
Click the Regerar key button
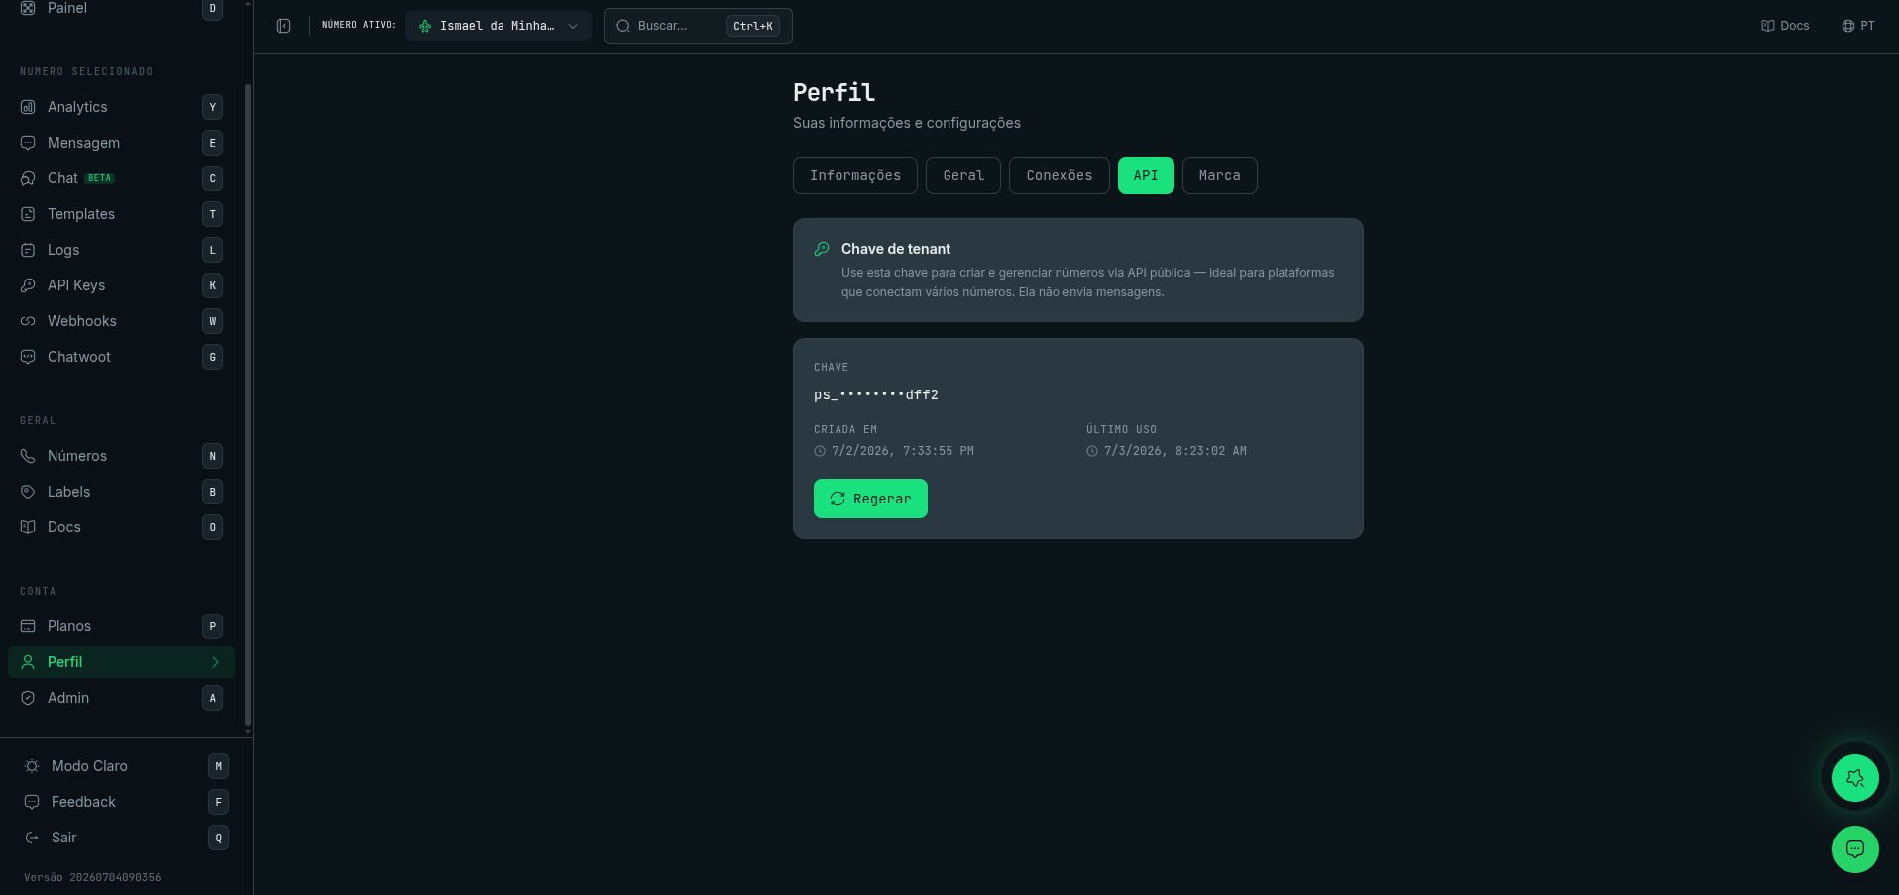pos(870,499)
